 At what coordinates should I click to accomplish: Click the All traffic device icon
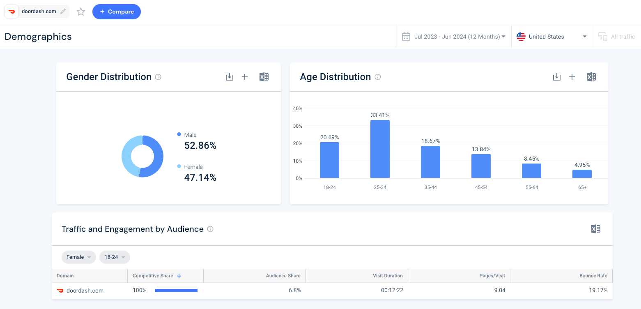[603, 37]
